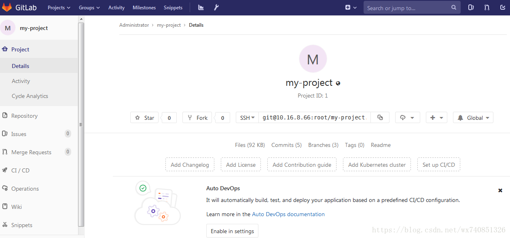
Task: Click Enable in settings button
Action: 232,231
